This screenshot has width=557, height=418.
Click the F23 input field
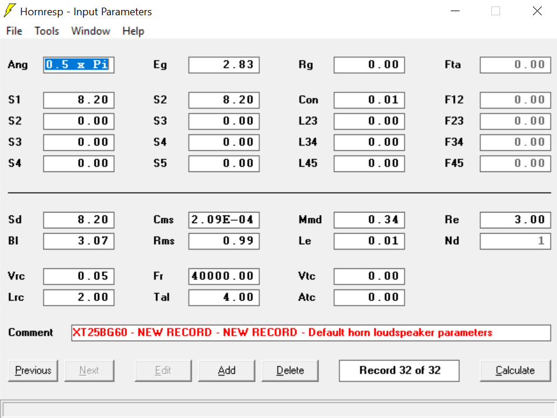click(515, 121)
